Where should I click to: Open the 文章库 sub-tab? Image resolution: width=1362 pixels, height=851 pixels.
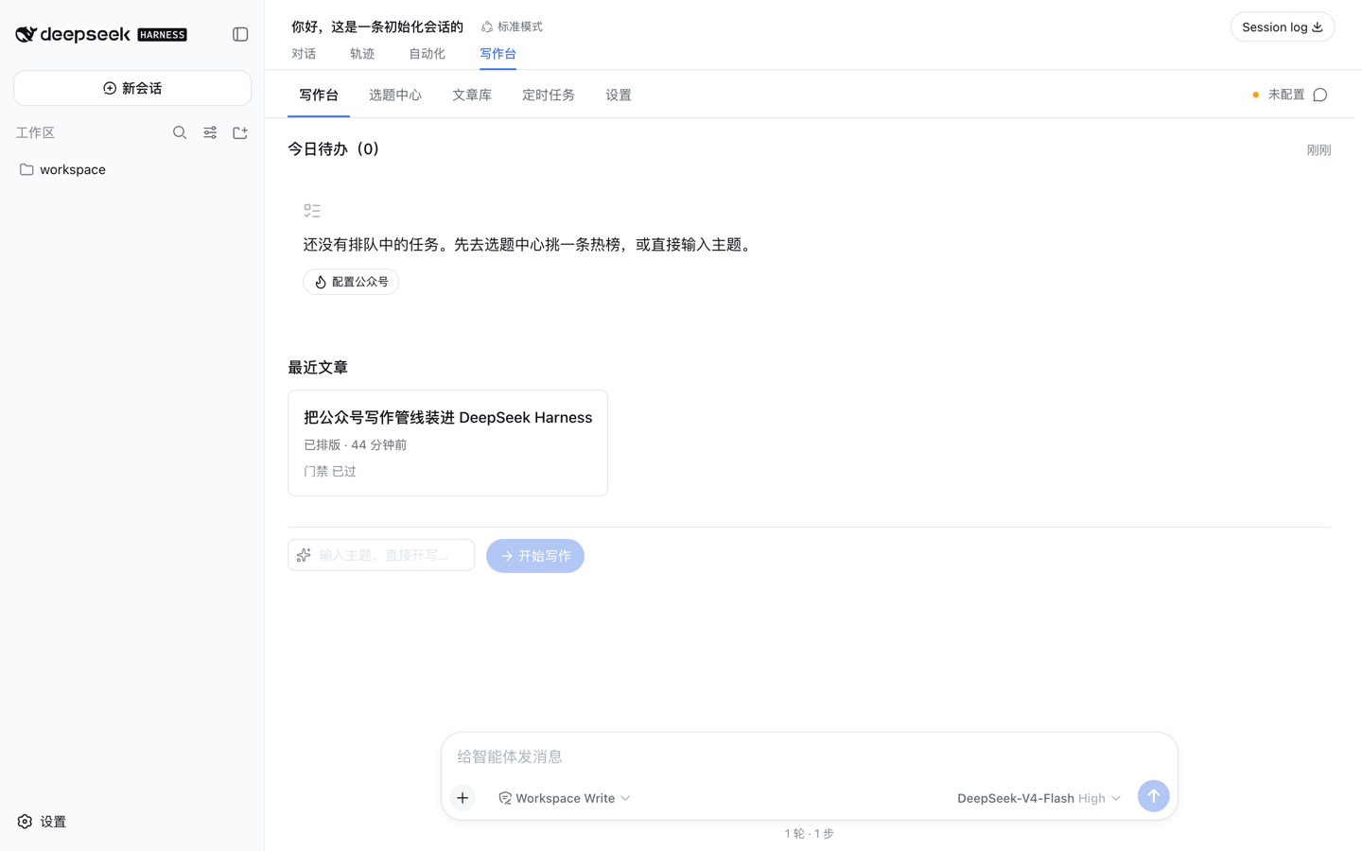(472, 96)
